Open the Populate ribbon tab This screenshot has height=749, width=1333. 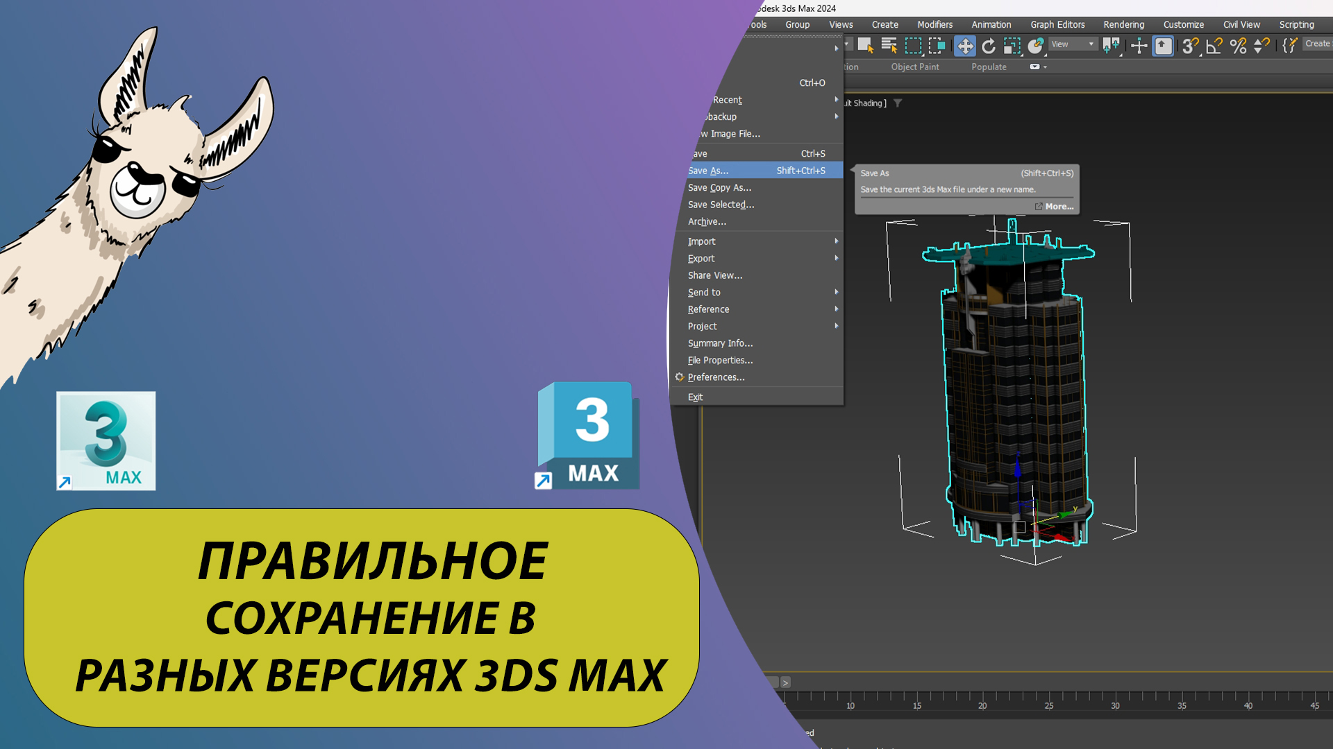pos(989,67)
